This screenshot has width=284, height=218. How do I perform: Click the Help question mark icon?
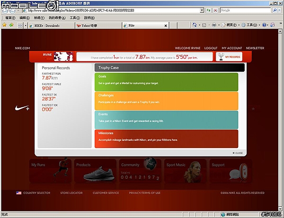[264, 25]
